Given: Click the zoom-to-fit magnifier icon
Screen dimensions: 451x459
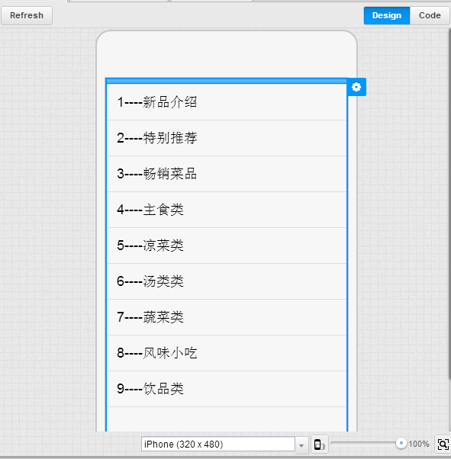Looking at the screenshot, I should point(443,445).
